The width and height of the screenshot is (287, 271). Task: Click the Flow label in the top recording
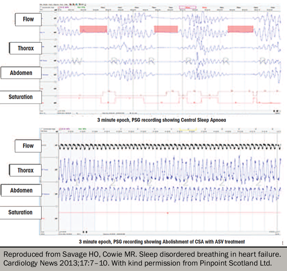[28, 19]
